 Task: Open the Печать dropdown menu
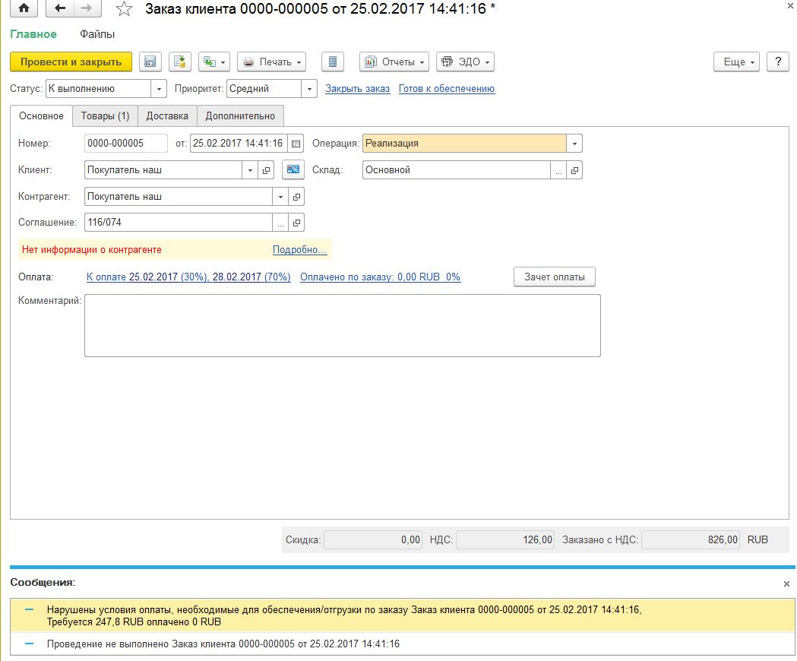[x=271, y=62]
